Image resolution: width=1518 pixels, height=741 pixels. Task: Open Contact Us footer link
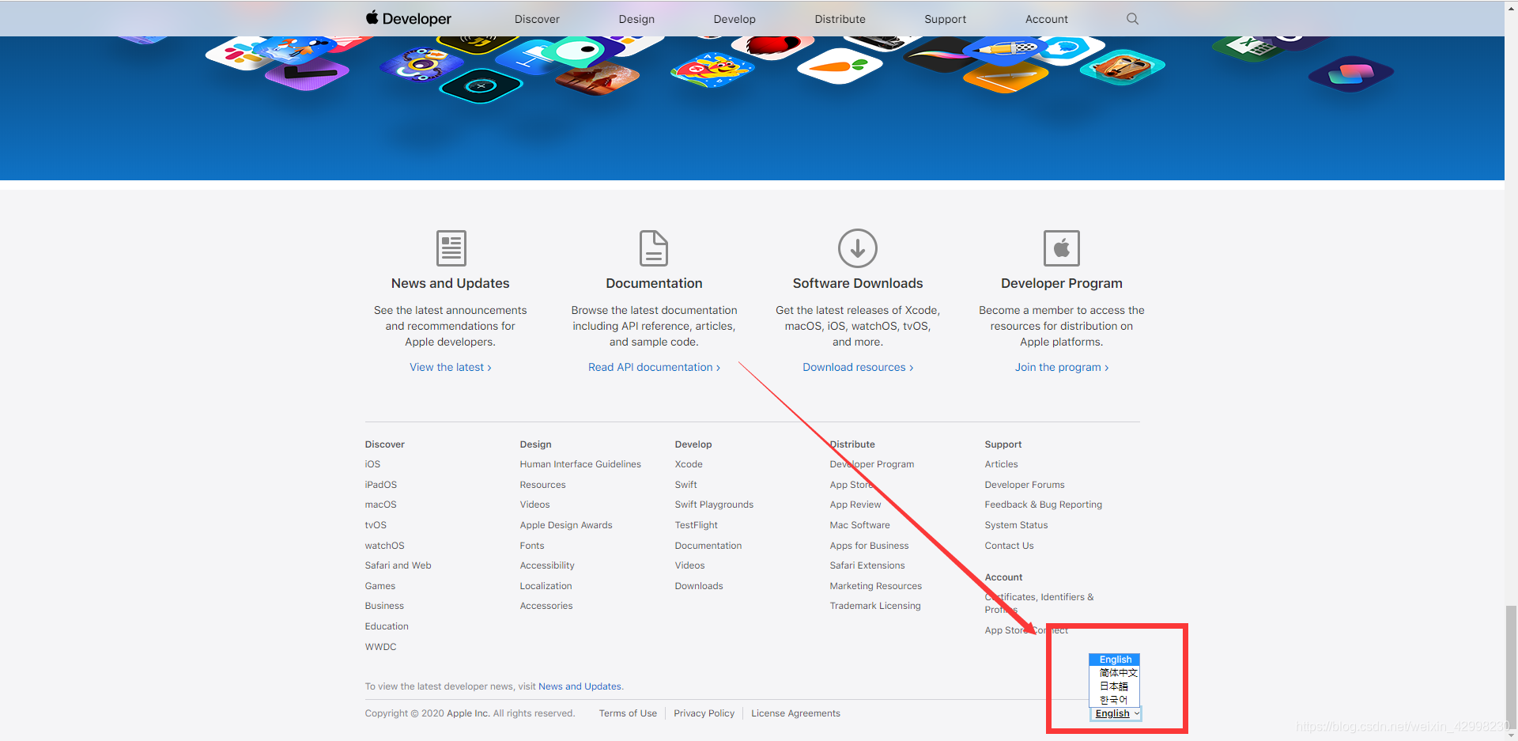point(1009,546)
